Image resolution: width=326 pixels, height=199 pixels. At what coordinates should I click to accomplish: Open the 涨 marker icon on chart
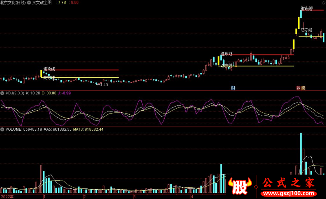click(x=298, y=88)
